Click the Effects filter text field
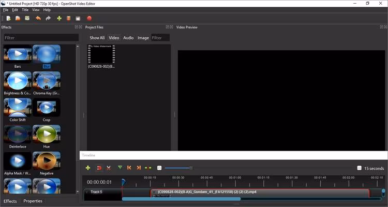The height and width of the screenshot is (207, 388). [41, 38]
